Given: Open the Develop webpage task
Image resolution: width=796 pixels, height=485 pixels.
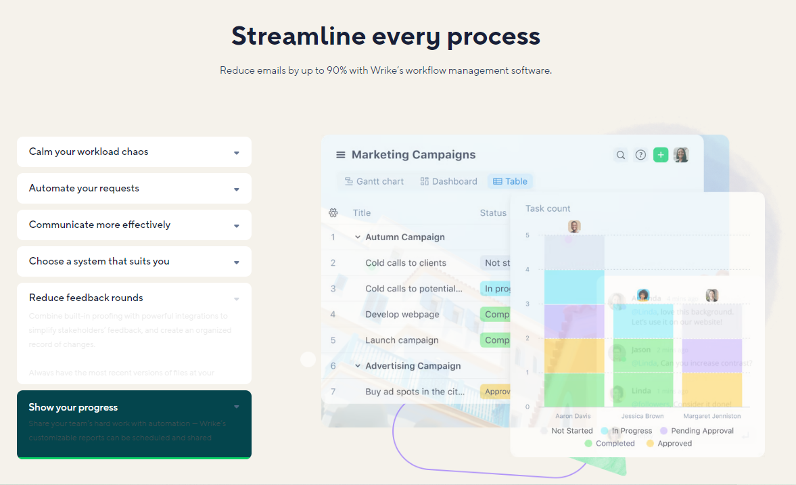Looking at the screenshot, I should coord(402,315).
